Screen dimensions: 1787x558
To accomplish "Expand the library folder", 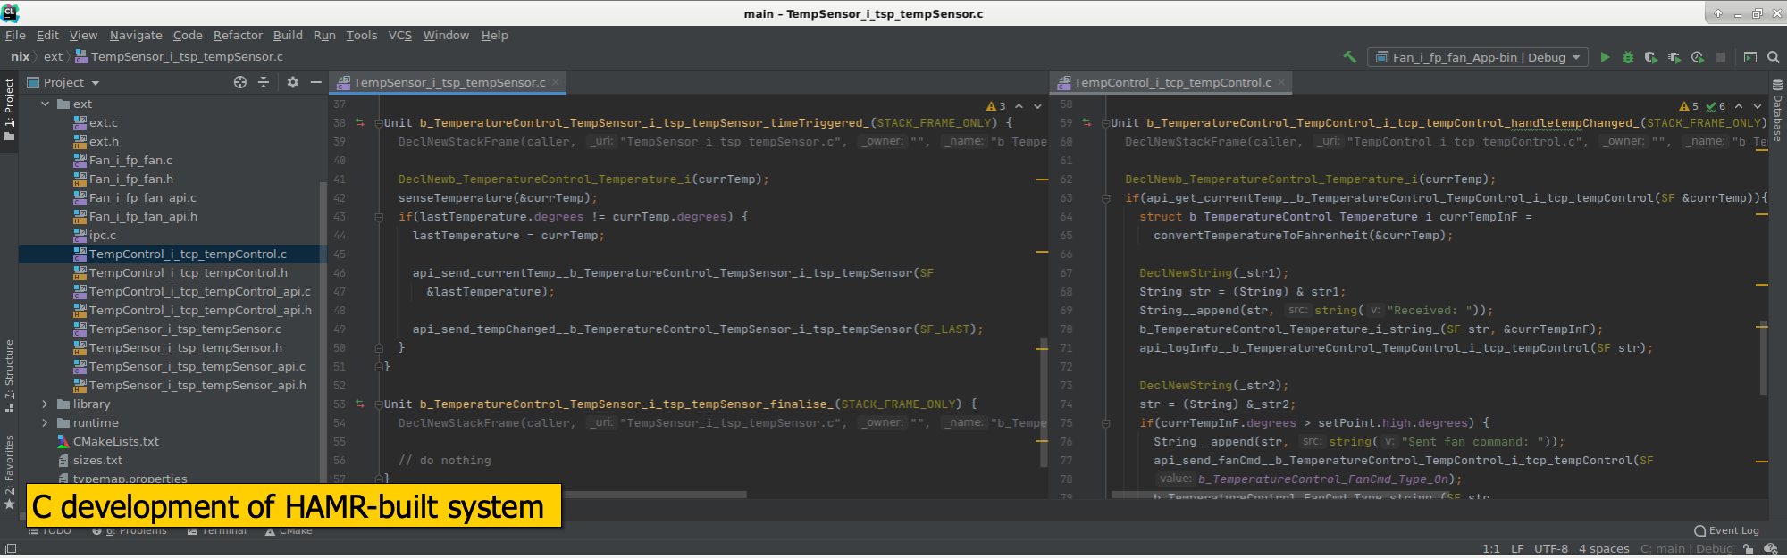I will pos(45,404).
